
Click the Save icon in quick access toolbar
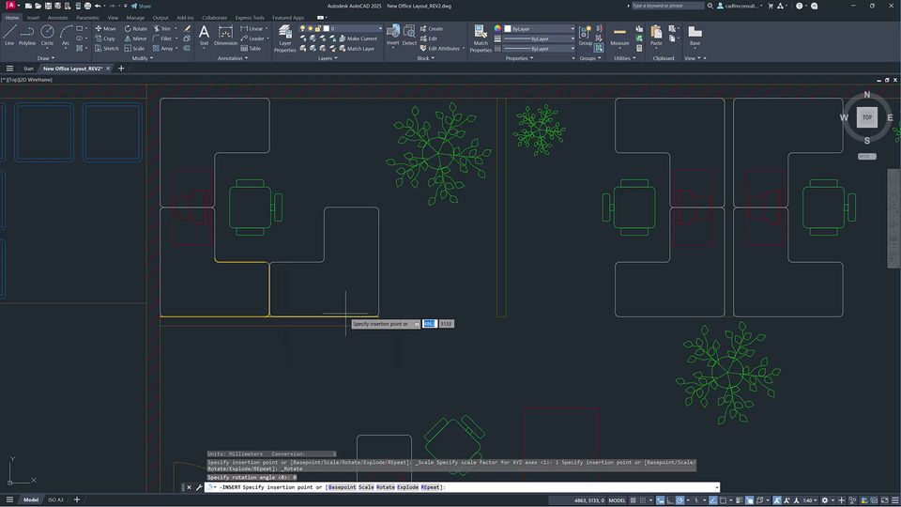(x=48, y=6)
